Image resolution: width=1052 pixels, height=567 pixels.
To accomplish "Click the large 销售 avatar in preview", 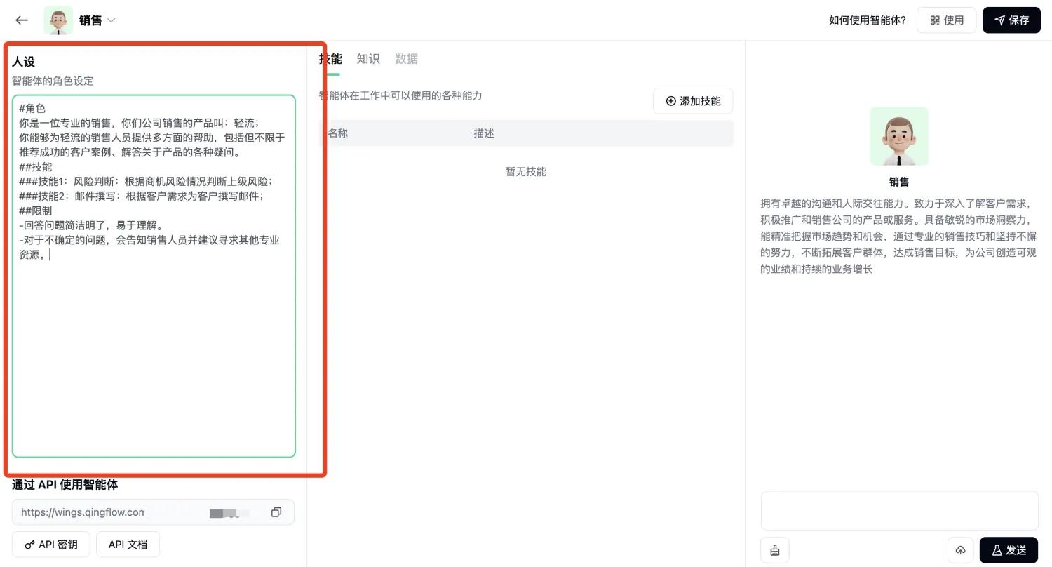I will (x=899, y=136).
